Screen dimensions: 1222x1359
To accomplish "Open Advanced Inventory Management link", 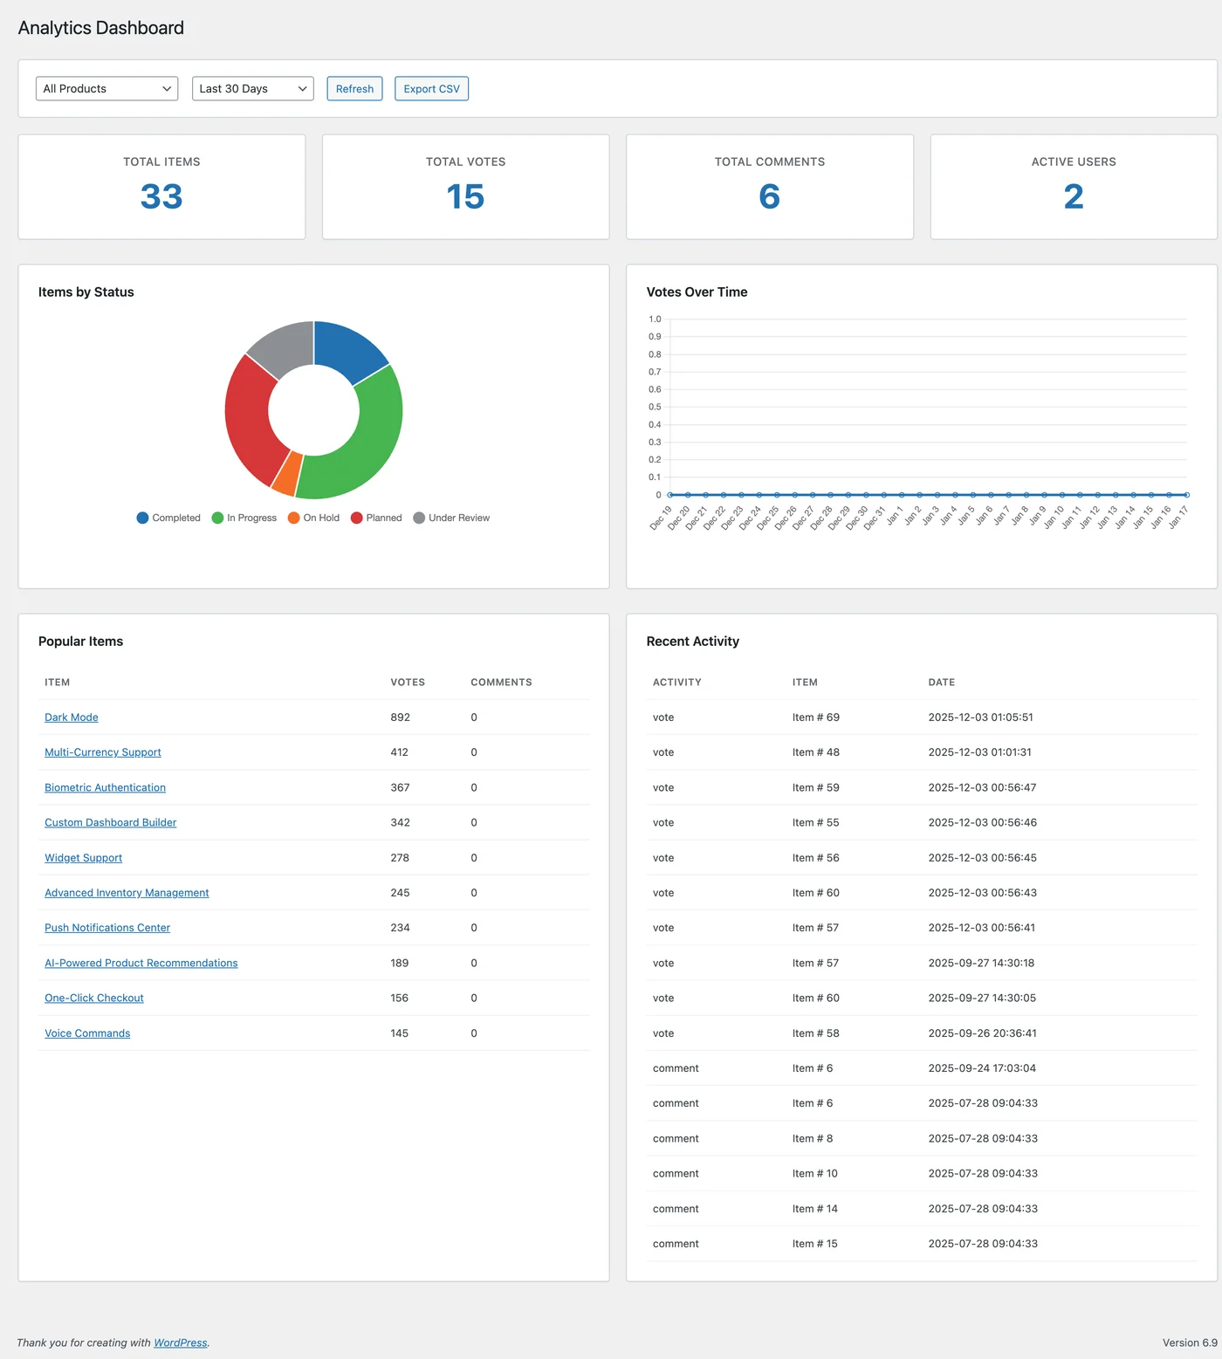I will point(127,893).
